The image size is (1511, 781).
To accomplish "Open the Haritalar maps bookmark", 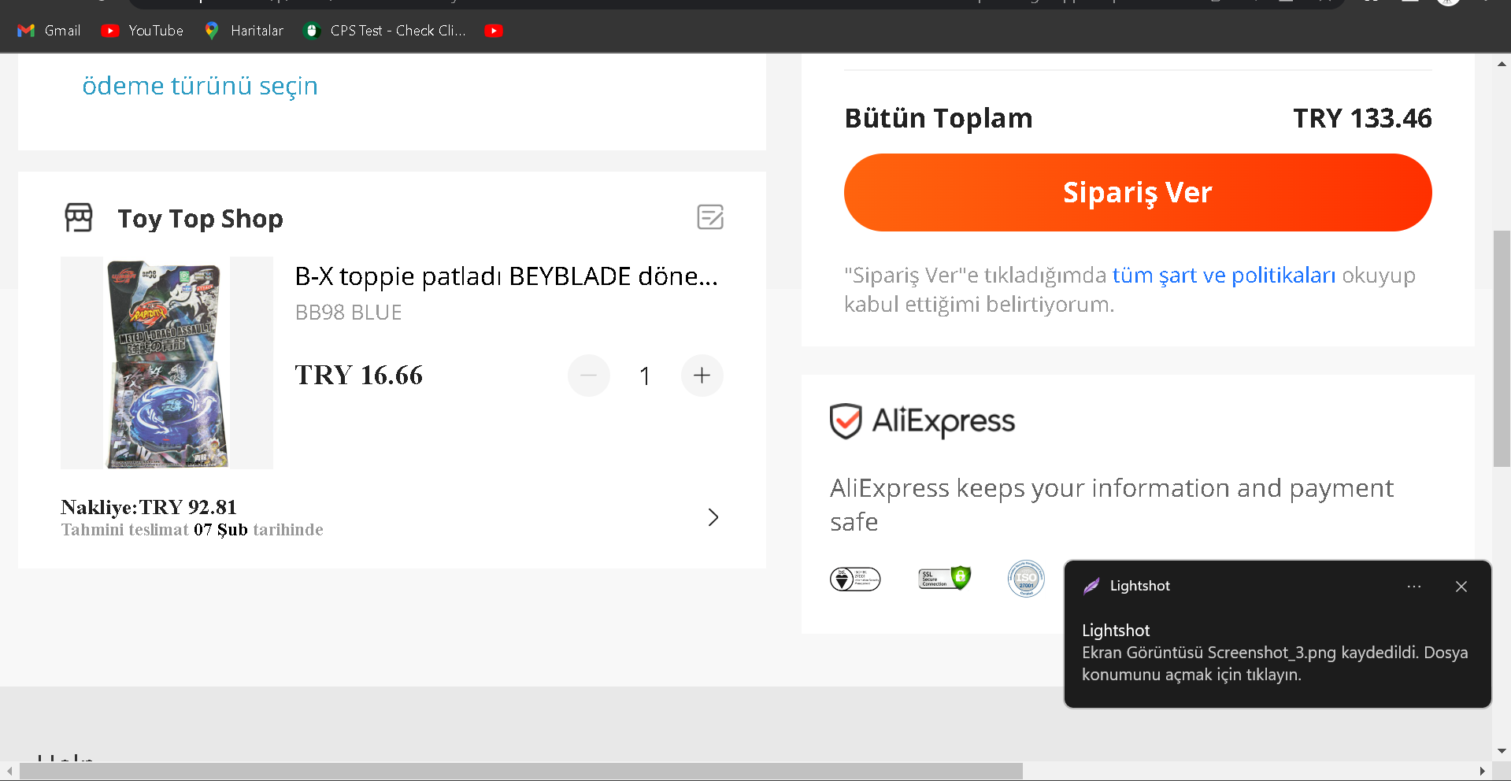I will (244, 31).
